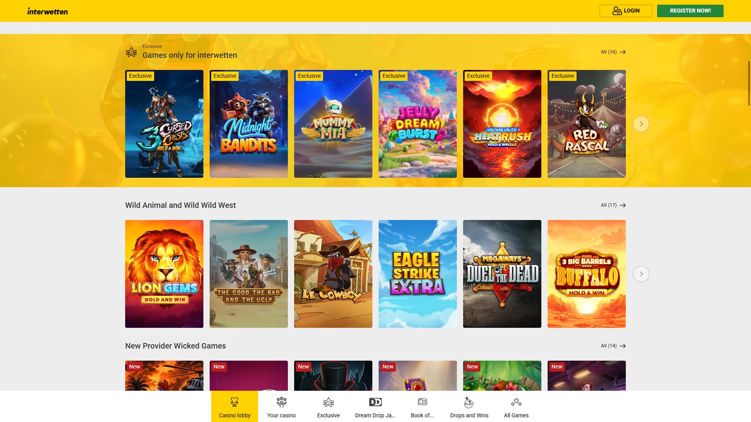Open All (17) Wild West games link
Image resolution: width=751 pixels, height=422 pixels.
(x=613, y=205)
